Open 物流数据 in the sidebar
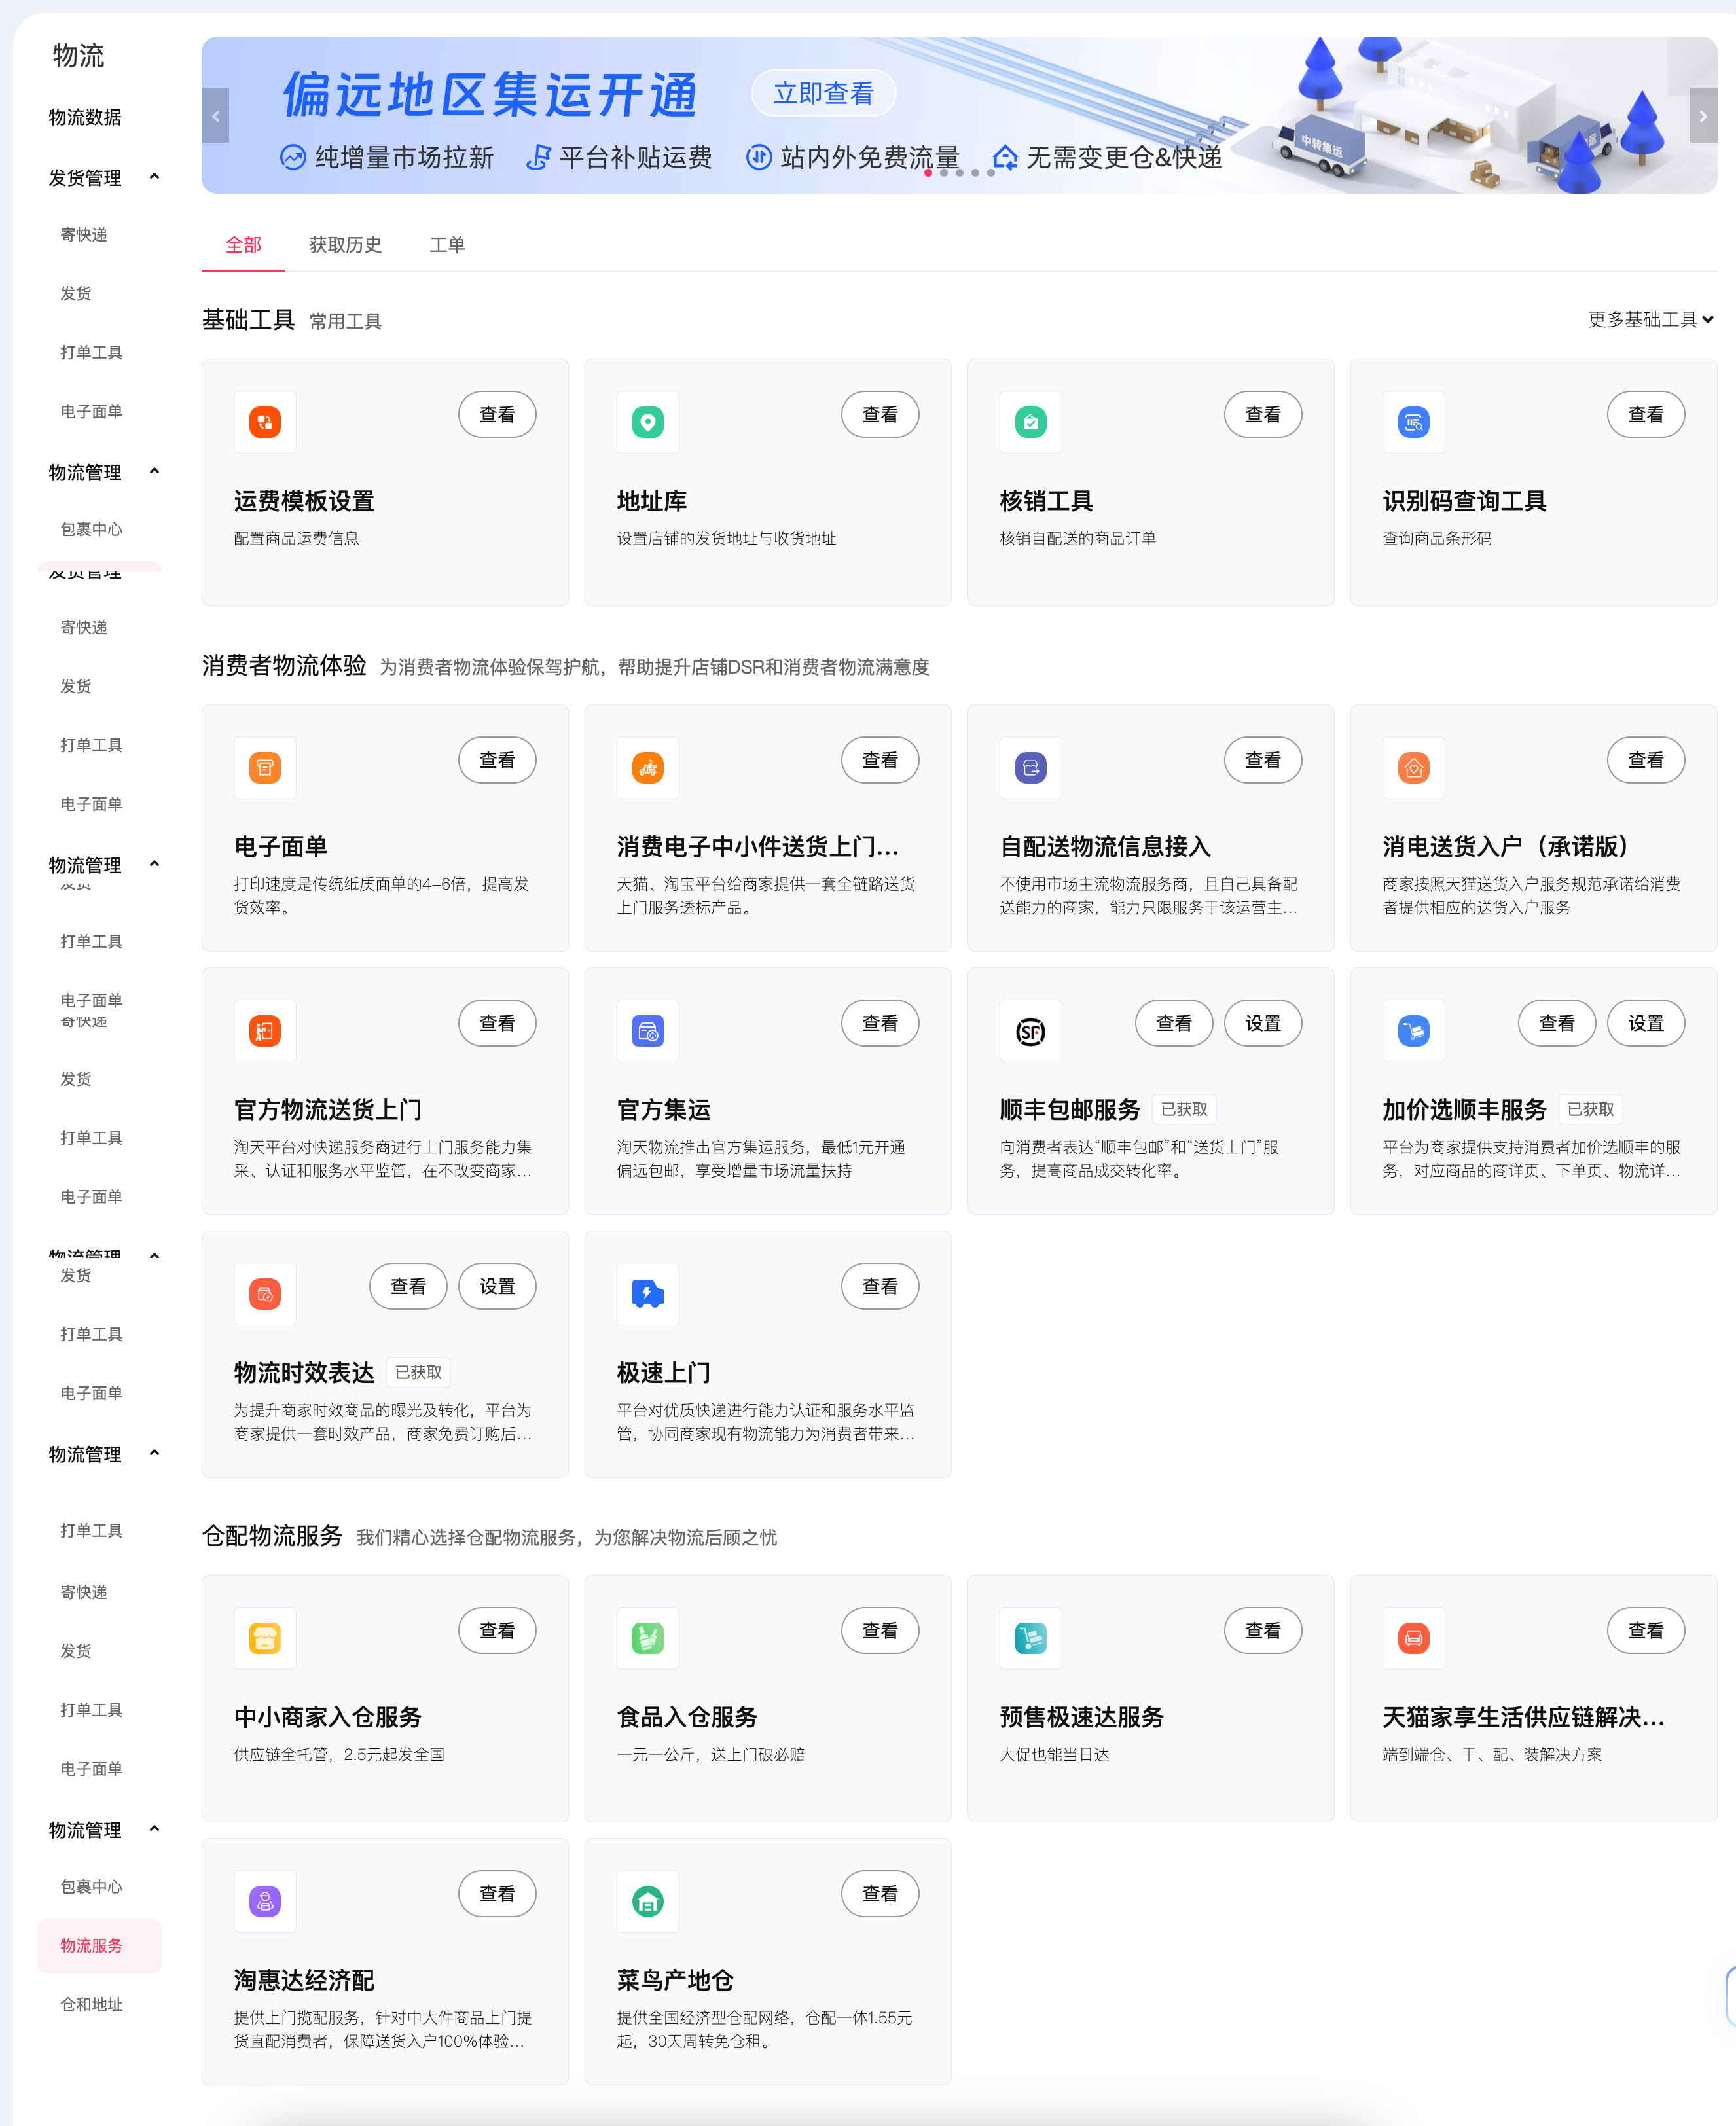The width and height of the screenshot is (1736, 2126). tap(85, 117)
